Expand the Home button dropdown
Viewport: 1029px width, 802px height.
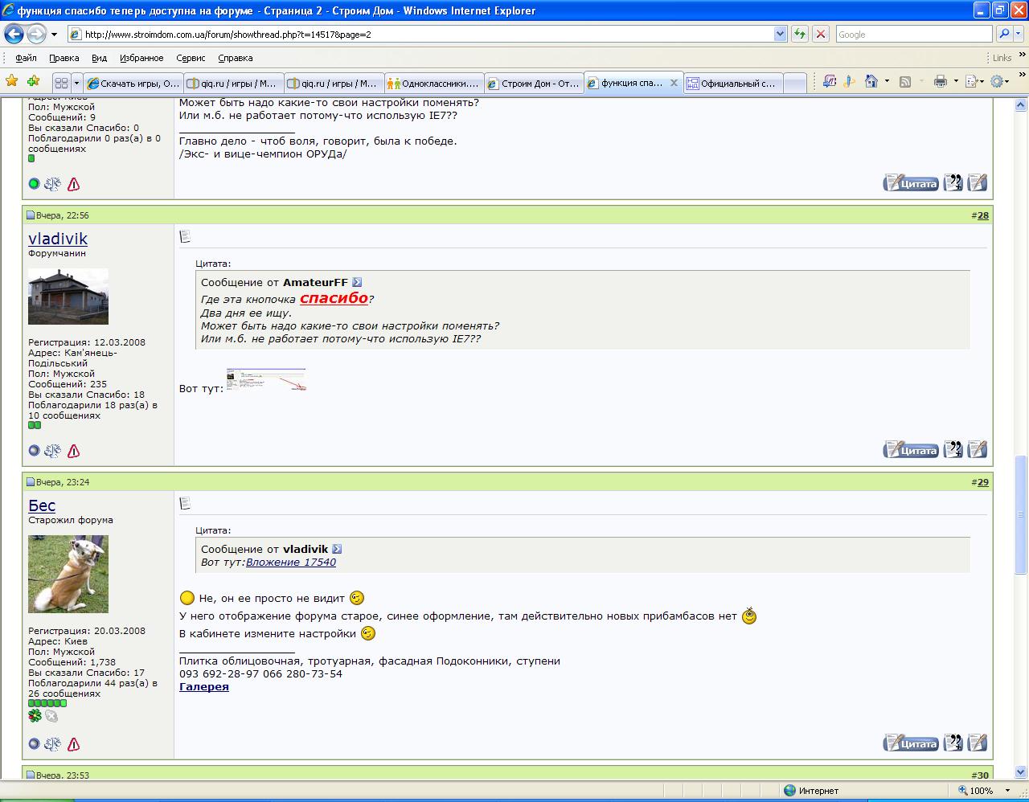coord(887,81)
